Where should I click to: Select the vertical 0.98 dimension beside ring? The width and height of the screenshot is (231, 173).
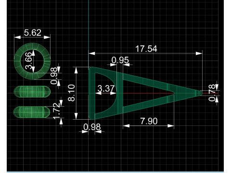[x=54, y=76]
